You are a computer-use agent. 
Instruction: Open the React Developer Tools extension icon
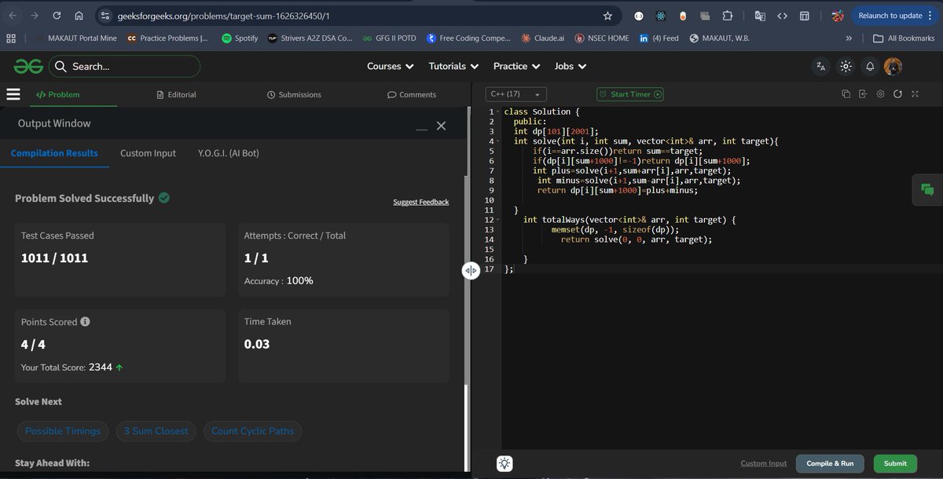661,16
